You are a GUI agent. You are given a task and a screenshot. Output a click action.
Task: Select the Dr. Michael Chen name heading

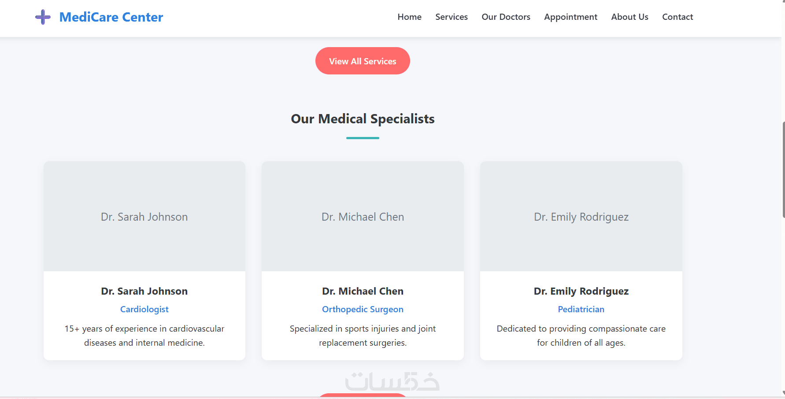363,291
